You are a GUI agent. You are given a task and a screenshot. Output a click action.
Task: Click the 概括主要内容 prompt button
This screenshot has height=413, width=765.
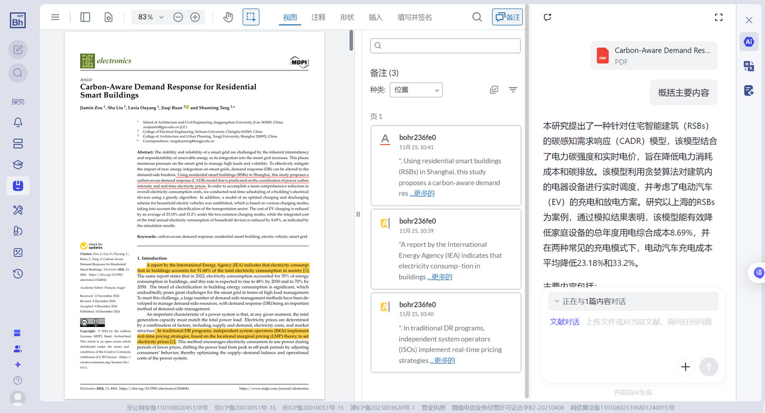[684, 93]
